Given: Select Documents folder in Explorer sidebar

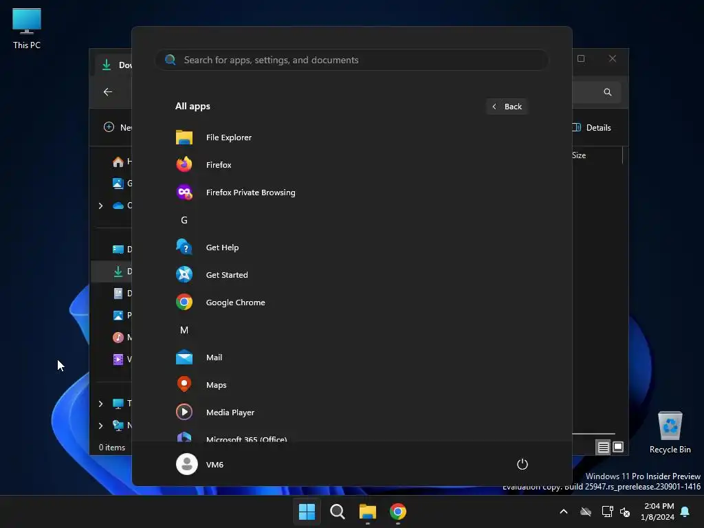Looking at the screenshot, I should pos(121,293).
